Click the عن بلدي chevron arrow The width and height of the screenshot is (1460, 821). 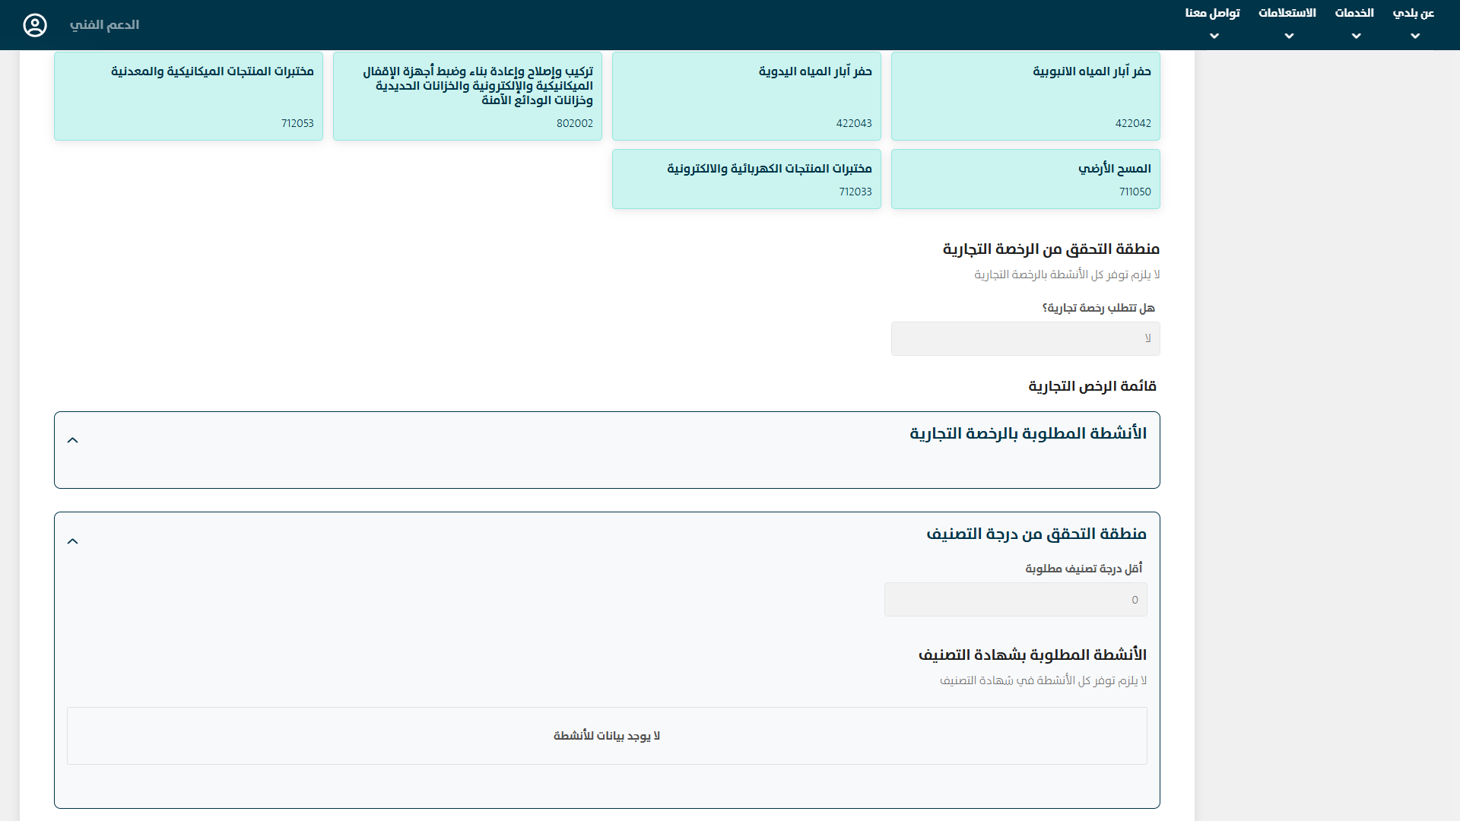[1415, 36]
